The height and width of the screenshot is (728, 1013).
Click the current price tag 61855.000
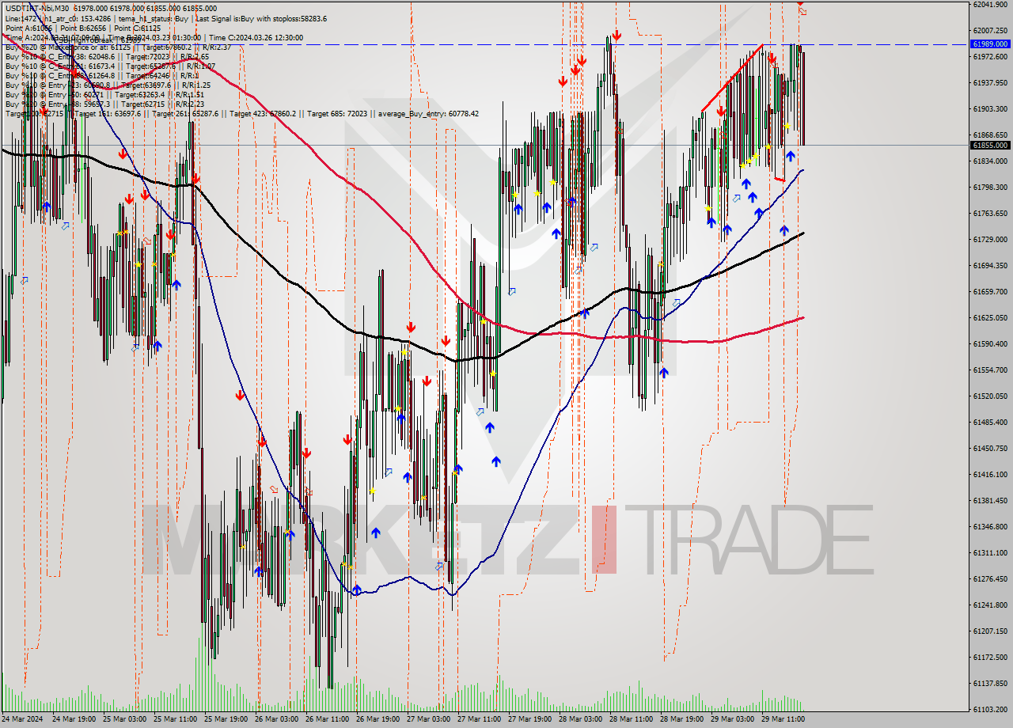990,145
